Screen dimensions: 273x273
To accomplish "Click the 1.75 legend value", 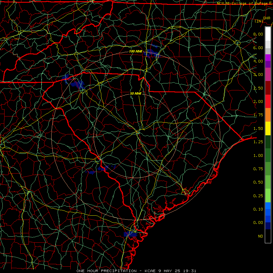I will (258, 115).
